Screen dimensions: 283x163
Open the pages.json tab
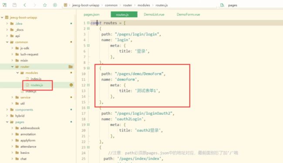tap(91, 14)
